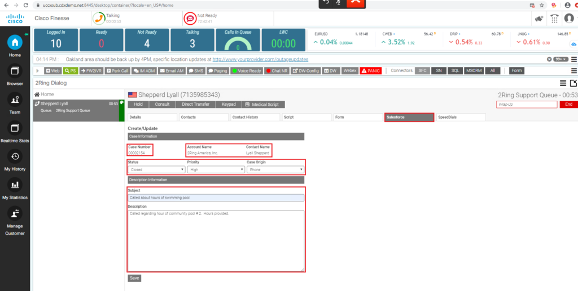The height and width of the screenshot is (291, 578).
Task: Open the Priority dropdown showing High
Action: (x=216, y=170)
